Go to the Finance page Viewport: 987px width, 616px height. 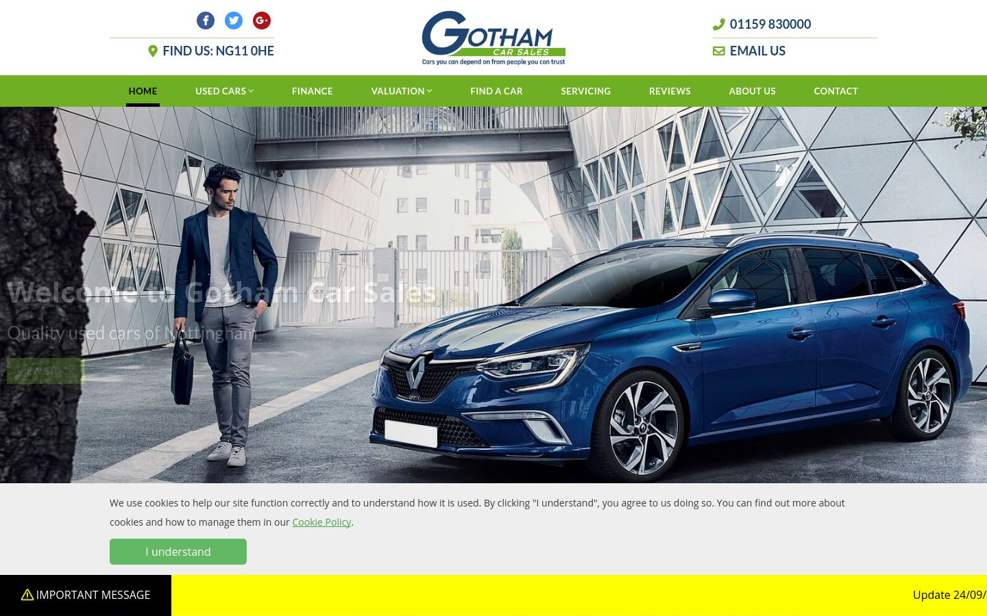(313, 91)
